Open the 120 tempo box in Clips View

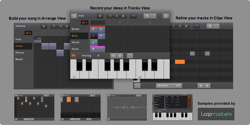point(197,26)
